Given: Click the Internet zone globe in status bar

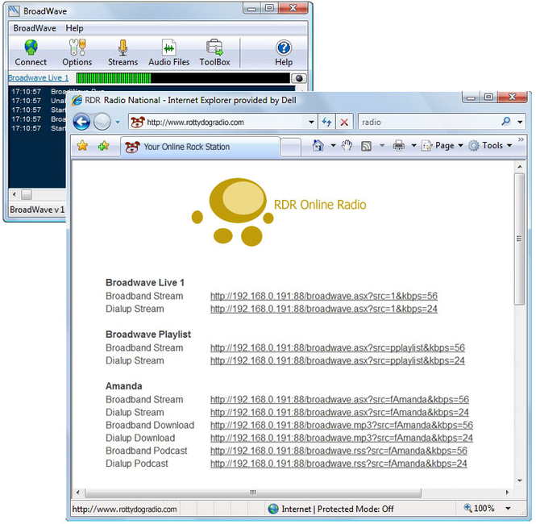Looking at the screenshot, I should pyautogui.click(x=273, y=509).
